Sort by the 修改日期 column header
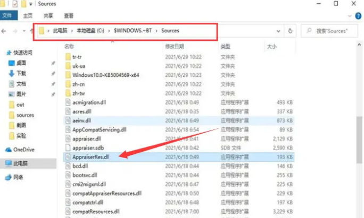 [x=175, y=47]
